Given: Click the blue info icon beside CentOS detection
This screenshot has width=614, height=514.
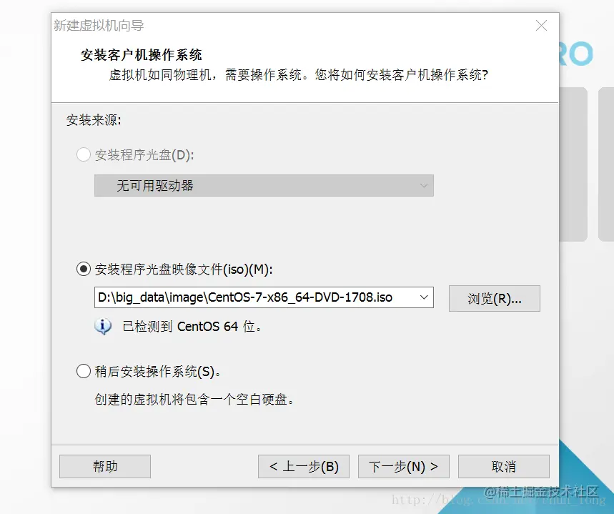Looking at the screenshot, I should pyautogui.click(x=103, y=326).
